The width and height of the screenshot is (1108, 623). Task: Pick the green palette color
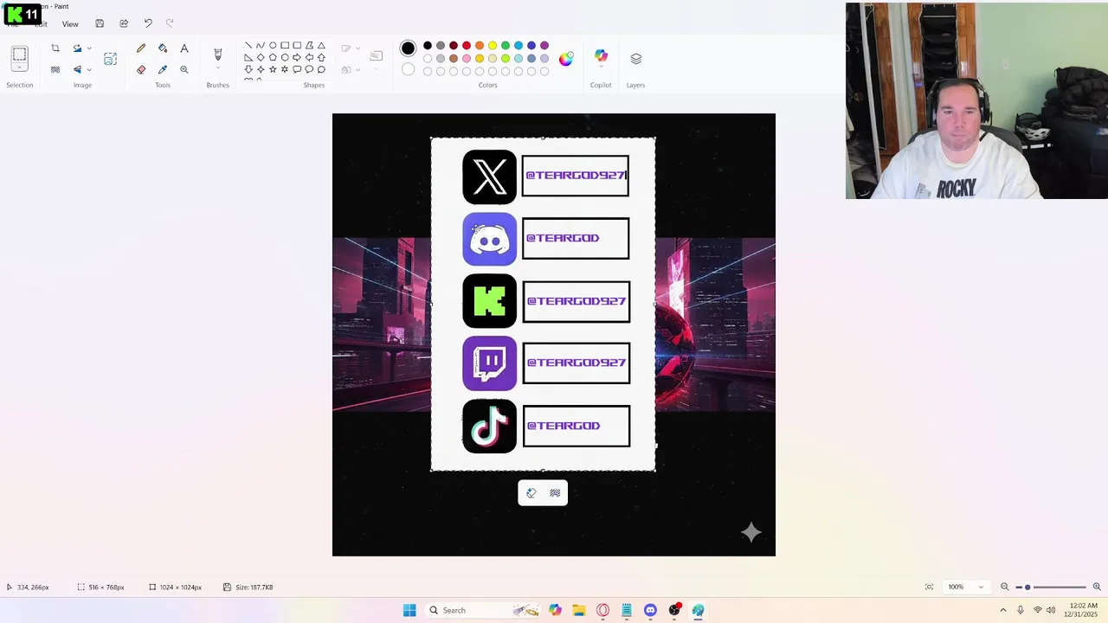506,46
